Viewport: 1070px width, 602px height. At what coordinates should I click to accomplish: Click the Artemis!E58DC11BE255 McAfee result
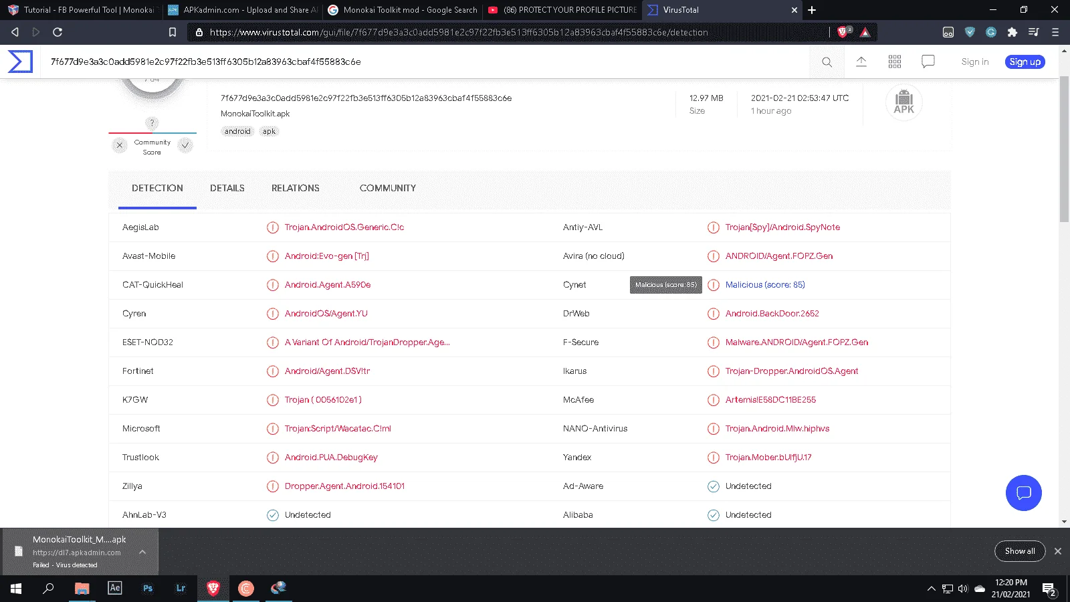[770, 400]
